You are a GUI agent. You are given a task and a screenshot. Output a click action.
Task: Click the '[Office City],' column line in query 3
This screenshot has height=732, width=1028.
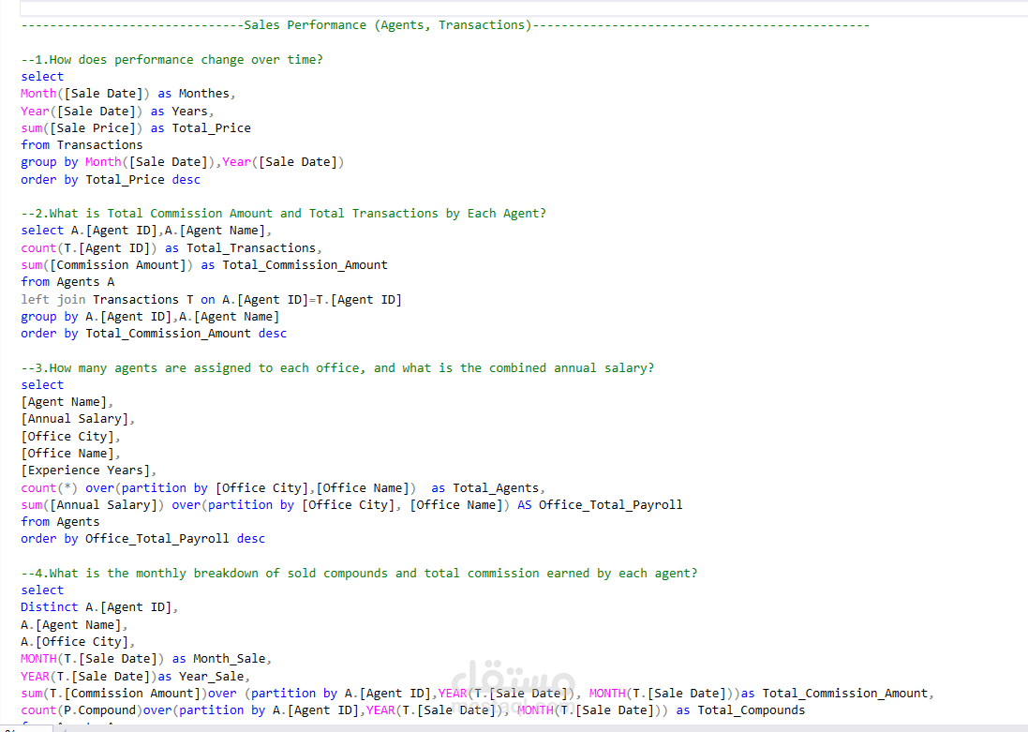coord(70,437)
